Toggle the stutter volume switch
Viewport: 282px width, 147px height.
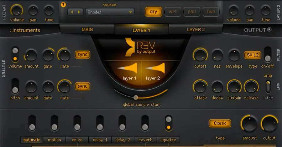(x=15, y=54)
